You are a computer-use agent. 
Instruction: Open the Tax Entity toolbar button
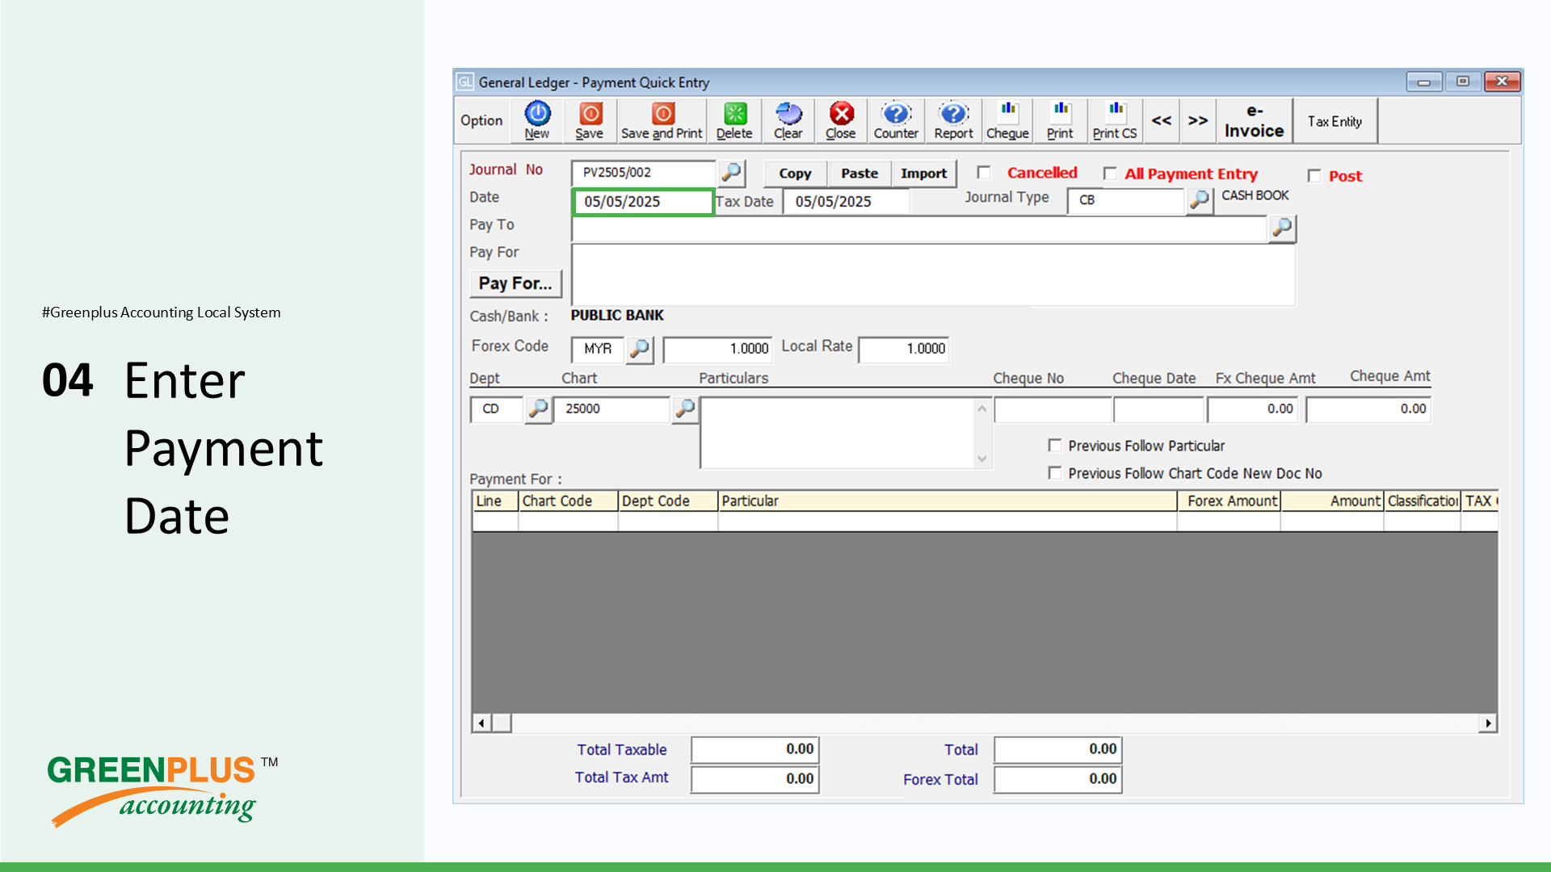[1335, 121]
